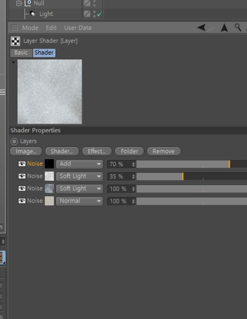Click the shader preview thumbnail
Image resolution: width=247 pixels, height=319 pixels.
[x=50, y=91]
